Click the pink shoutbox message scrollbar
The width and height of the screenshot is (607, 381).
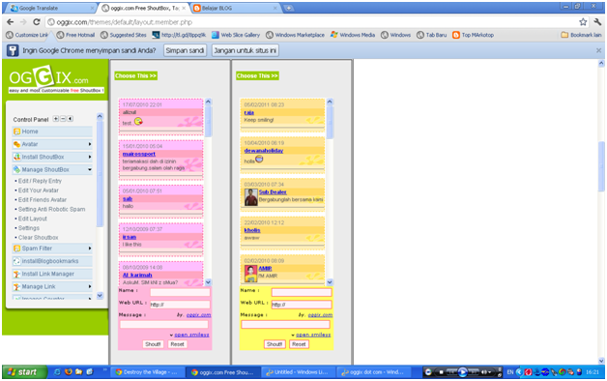pos(208,191)
